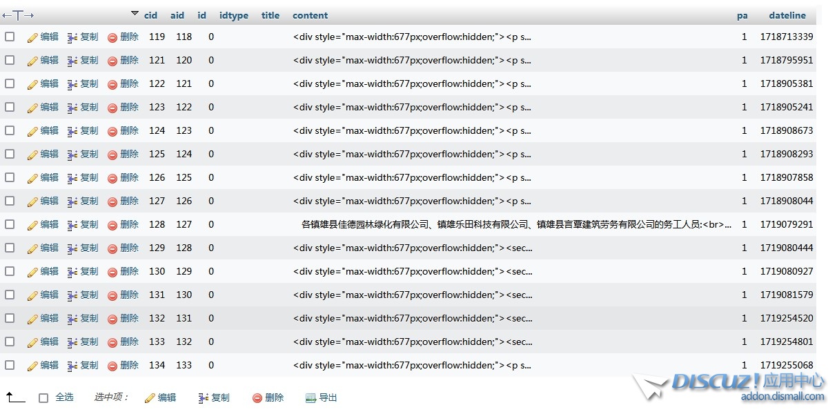The image size is (837, 414).
Task: Click the red delete icon for row cid 134
Action: (x=112, y=366)
